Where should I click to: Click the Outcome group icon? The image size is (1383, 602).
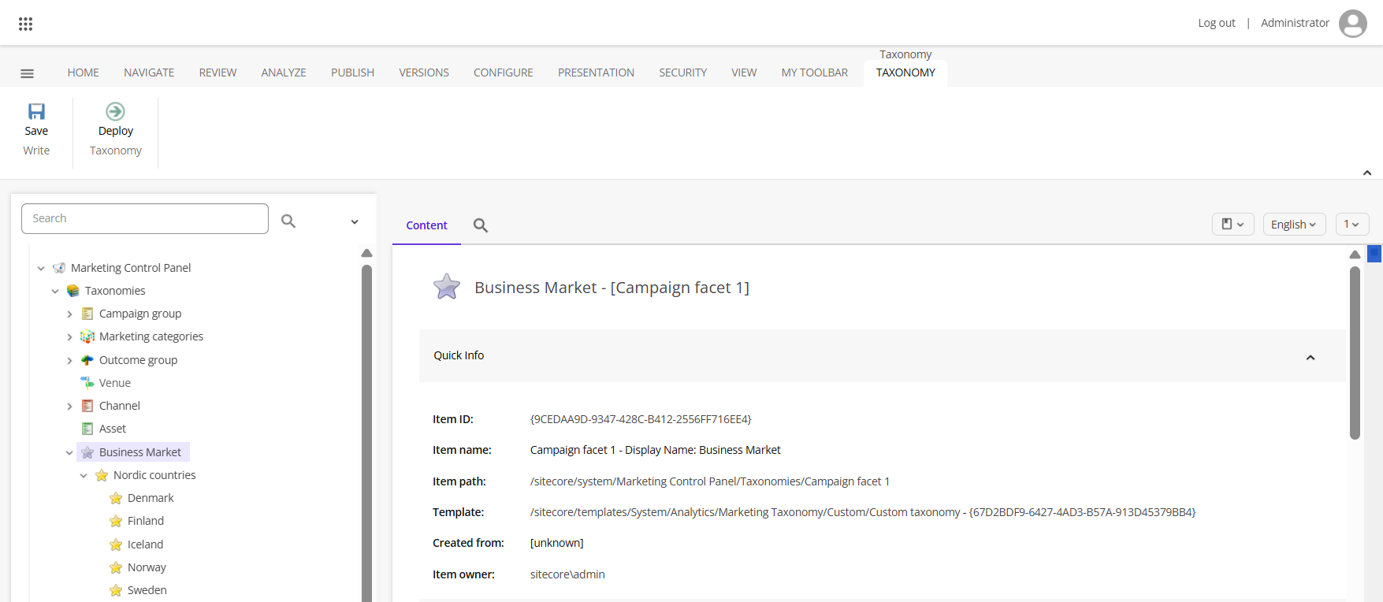pyautogui.click(x=87, y=360)
